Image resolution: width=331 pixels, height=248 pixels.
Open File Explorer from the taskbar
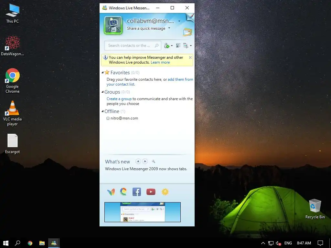tap(42, 243)
